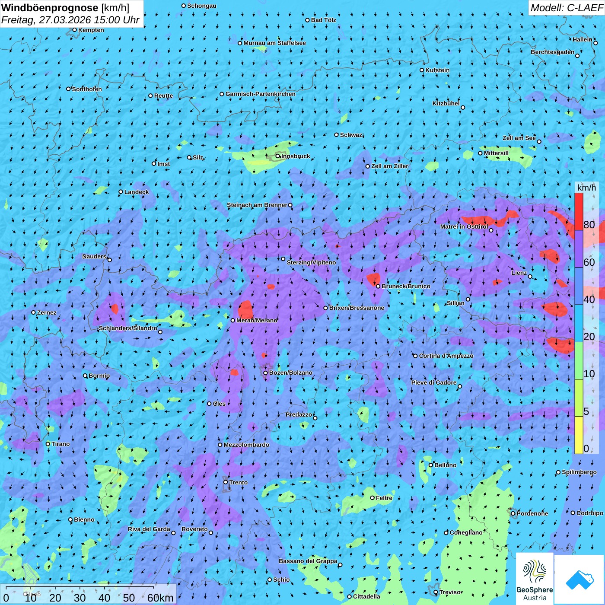
Task: Click the Schio marker dot
Action: [270, 580]
